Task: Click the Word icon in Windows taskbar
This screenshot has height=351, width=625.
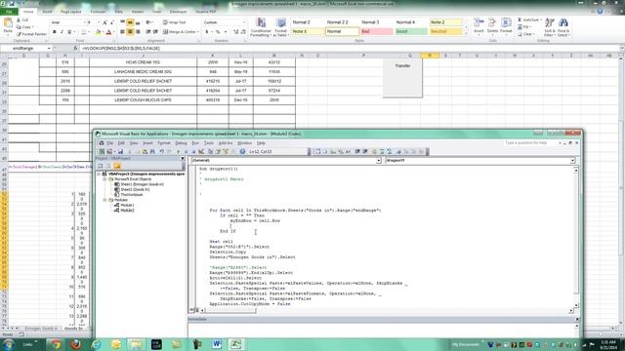Action: [x=217, y=344]
